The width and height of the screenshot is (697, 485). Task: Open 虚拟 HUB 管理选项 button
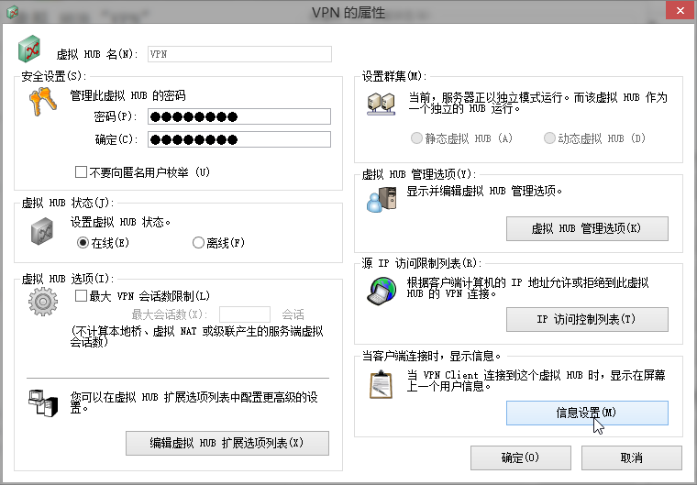pyautogui.click(x=587, y=228)
